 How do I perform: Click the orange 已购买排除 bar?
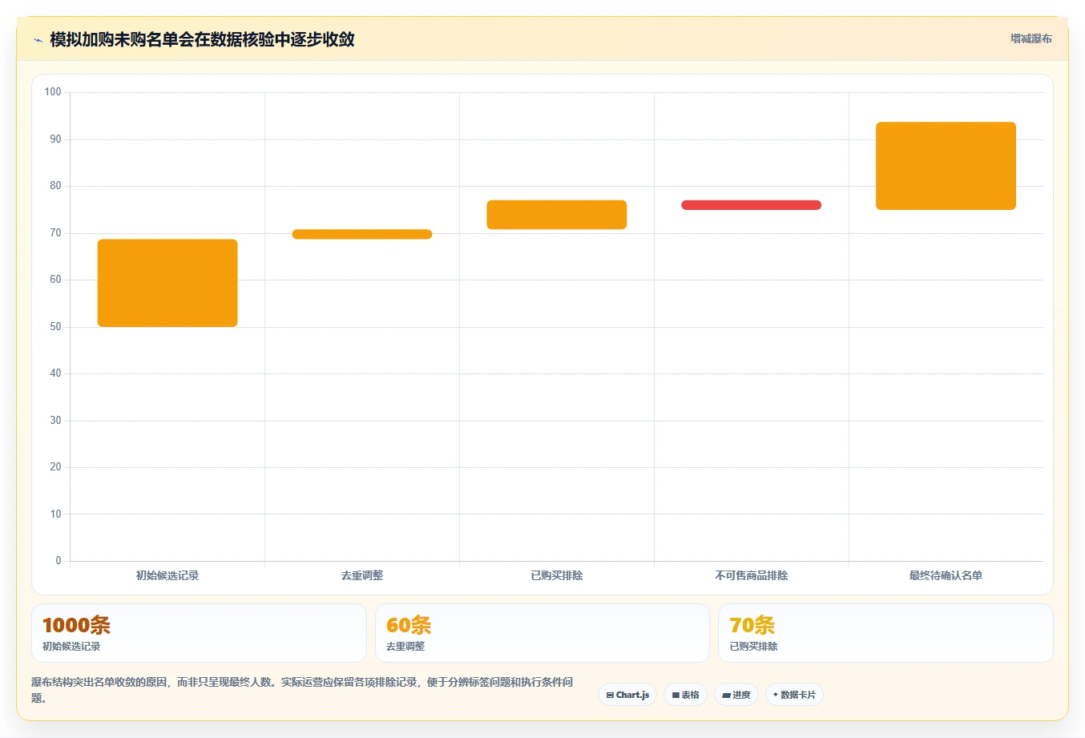[x=557, y=215]
